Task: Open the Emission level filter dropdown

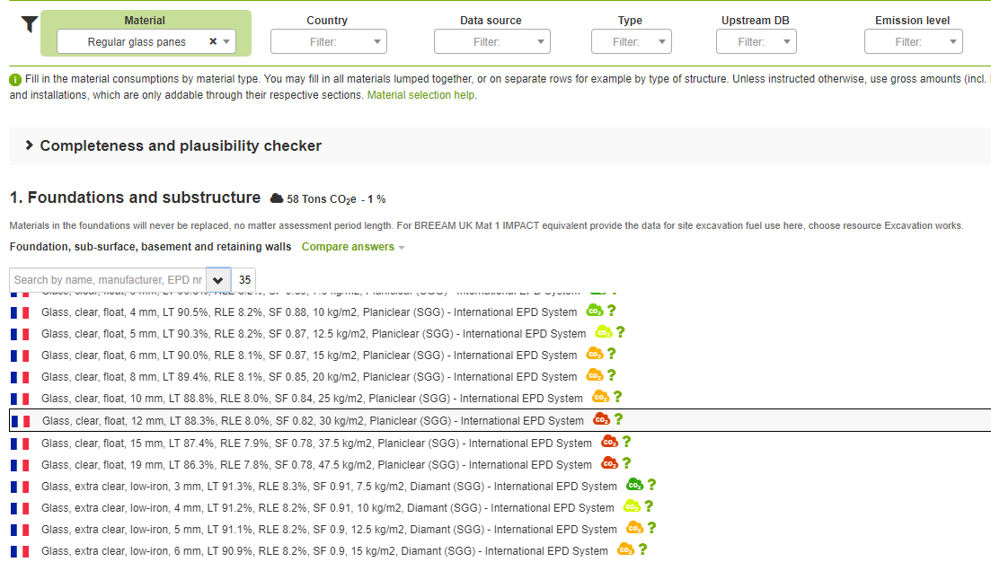Action: tap(913, 41)
